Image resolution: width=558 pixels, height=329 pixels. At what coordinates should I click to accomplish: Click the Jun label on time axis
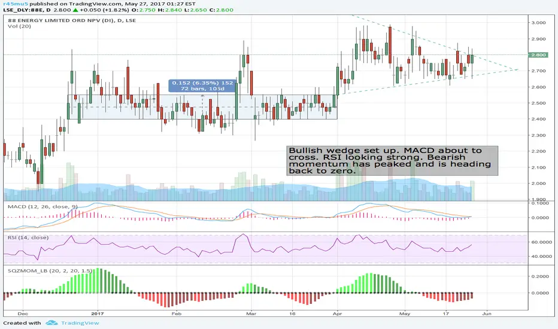click(x=487, y=313)
